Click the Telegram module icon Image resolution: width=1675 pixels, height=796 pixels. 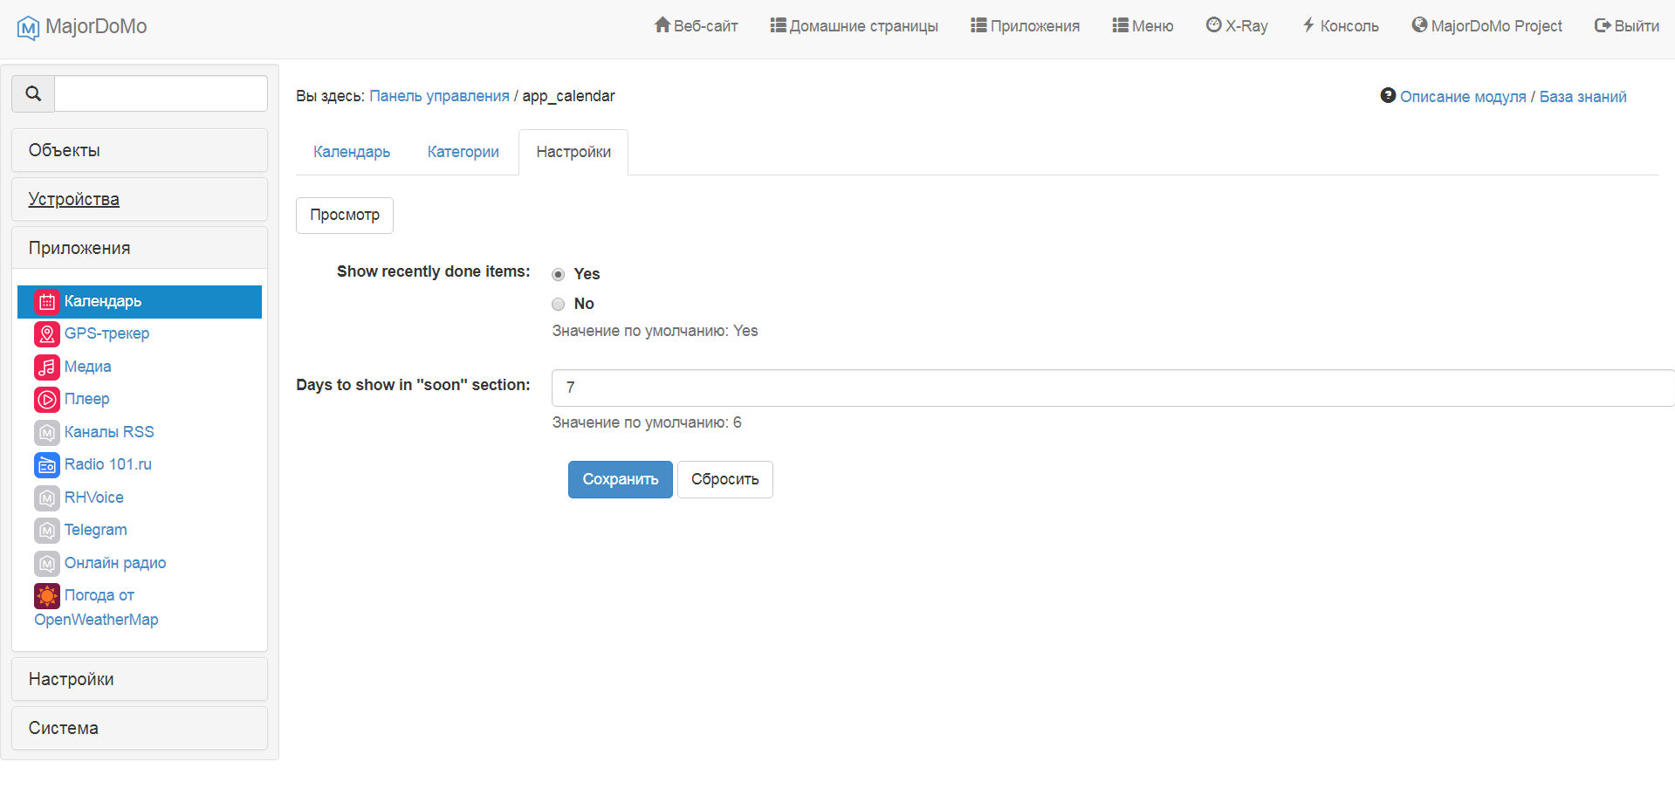coord(47,531)
